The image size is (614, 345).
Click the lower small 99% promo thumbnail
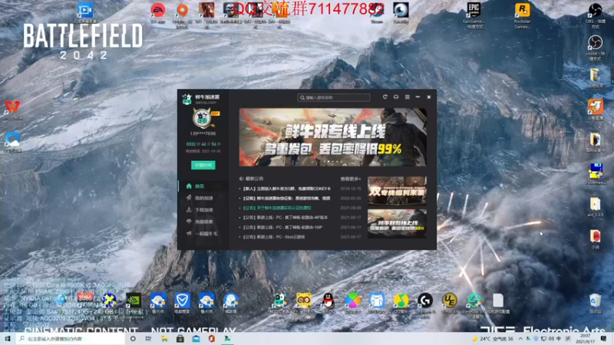(397, 223)
